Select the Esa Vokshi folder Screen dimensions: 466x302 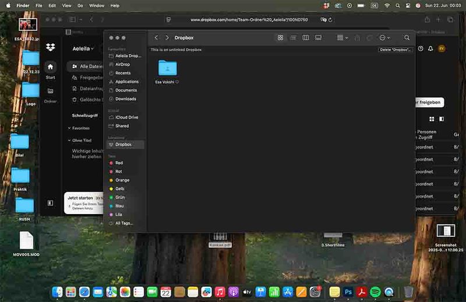[167, 69]
